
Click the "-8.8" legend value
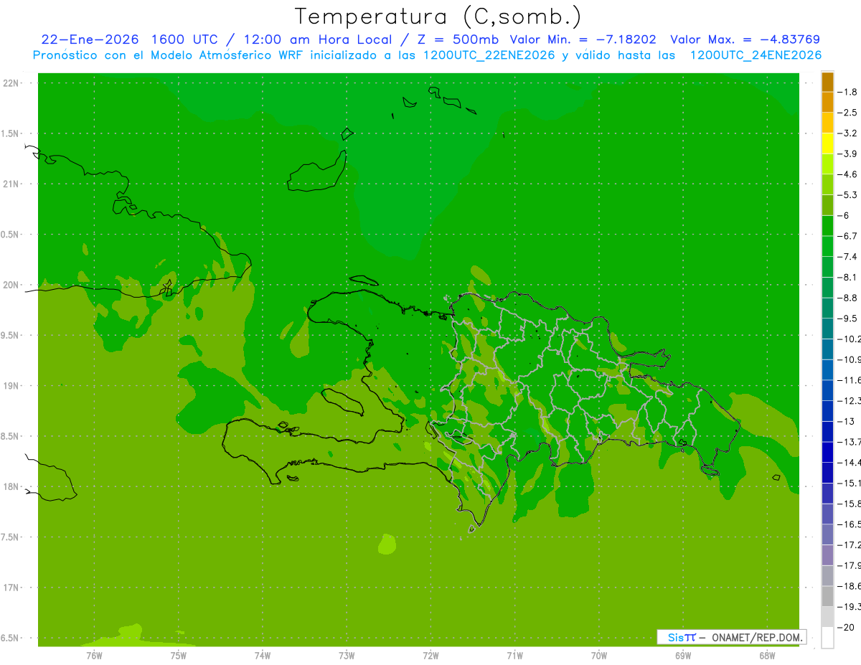click(847, 298)
